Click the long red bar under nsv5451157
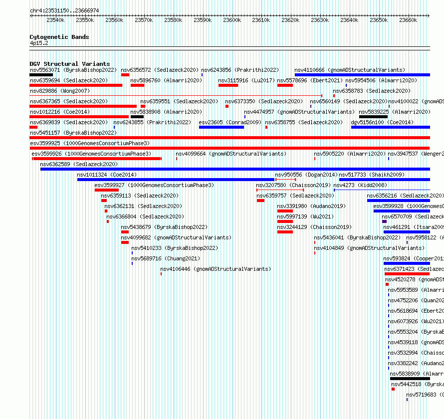The height and width of the screenshot is (419, 444). tap(229, 138)
